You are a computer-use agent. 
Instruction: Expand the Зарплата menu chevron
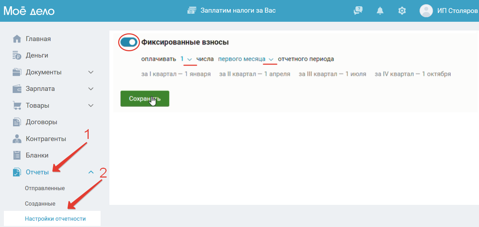pyautogui.click(x=91, y=89)
